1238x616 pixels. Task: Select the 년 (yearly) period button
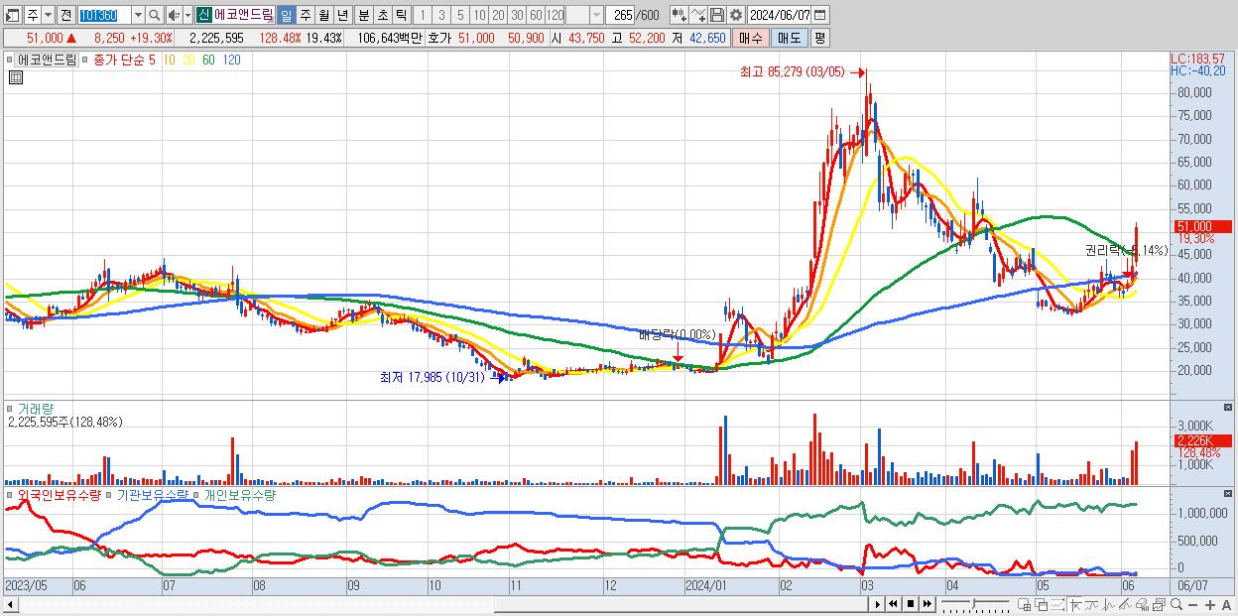point(342,15)
